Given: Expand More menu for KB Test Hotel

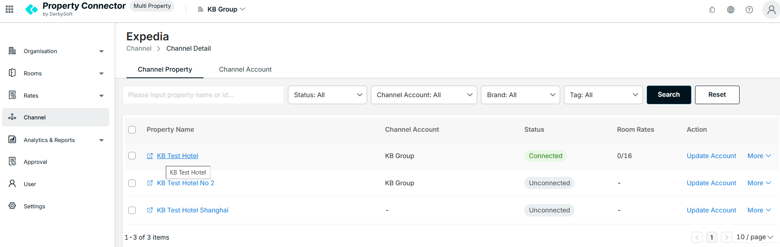Looking at the screenshot, I should tap(759, 156).
